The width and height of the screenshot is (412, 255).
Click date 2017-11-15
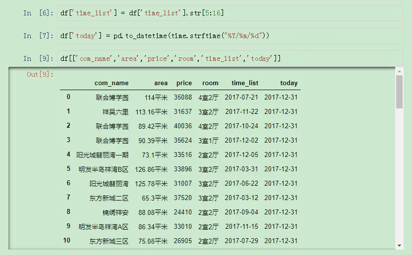click(x=241, y=226)
